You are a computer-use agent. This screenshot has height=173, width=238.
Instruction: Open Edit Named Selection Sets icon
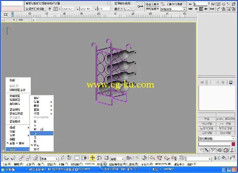tap(183, 158)
